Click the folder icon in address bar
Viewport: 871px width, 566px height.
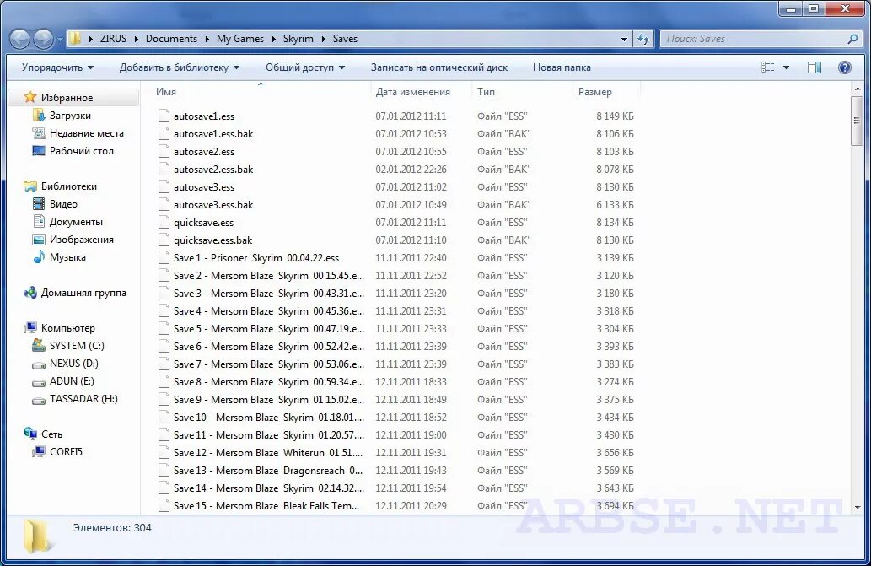pos(76,39)
